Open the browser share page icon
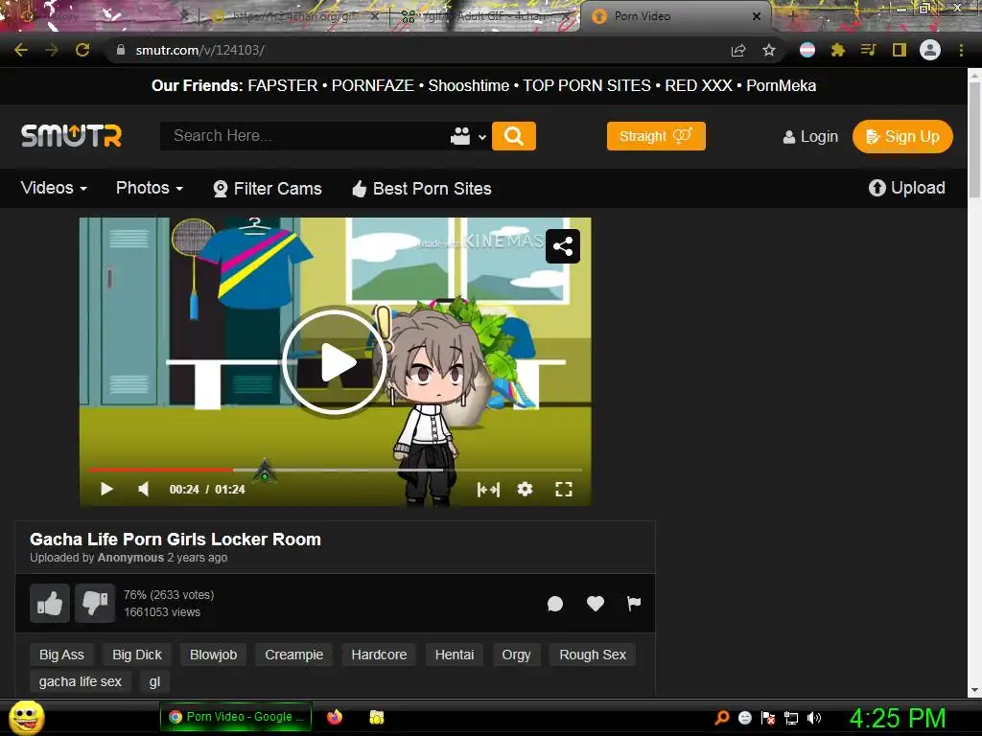 pos(738,50)
